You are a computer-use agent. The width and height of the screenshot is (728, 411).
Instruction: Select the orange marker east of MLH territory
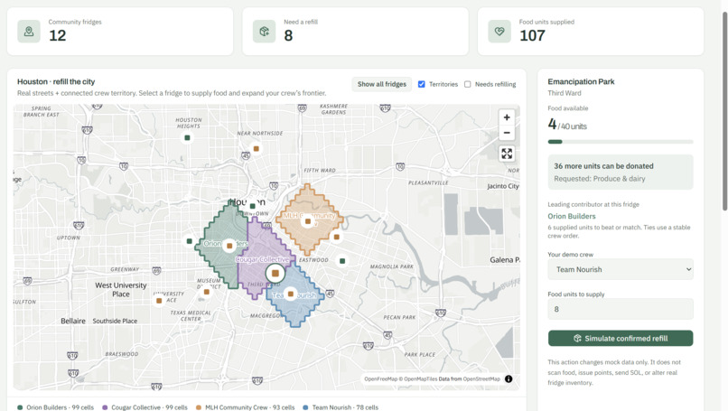(337, 237)
